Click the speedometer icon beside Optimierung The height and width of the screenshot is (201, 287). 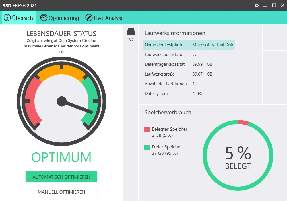(x=44, y=18)
